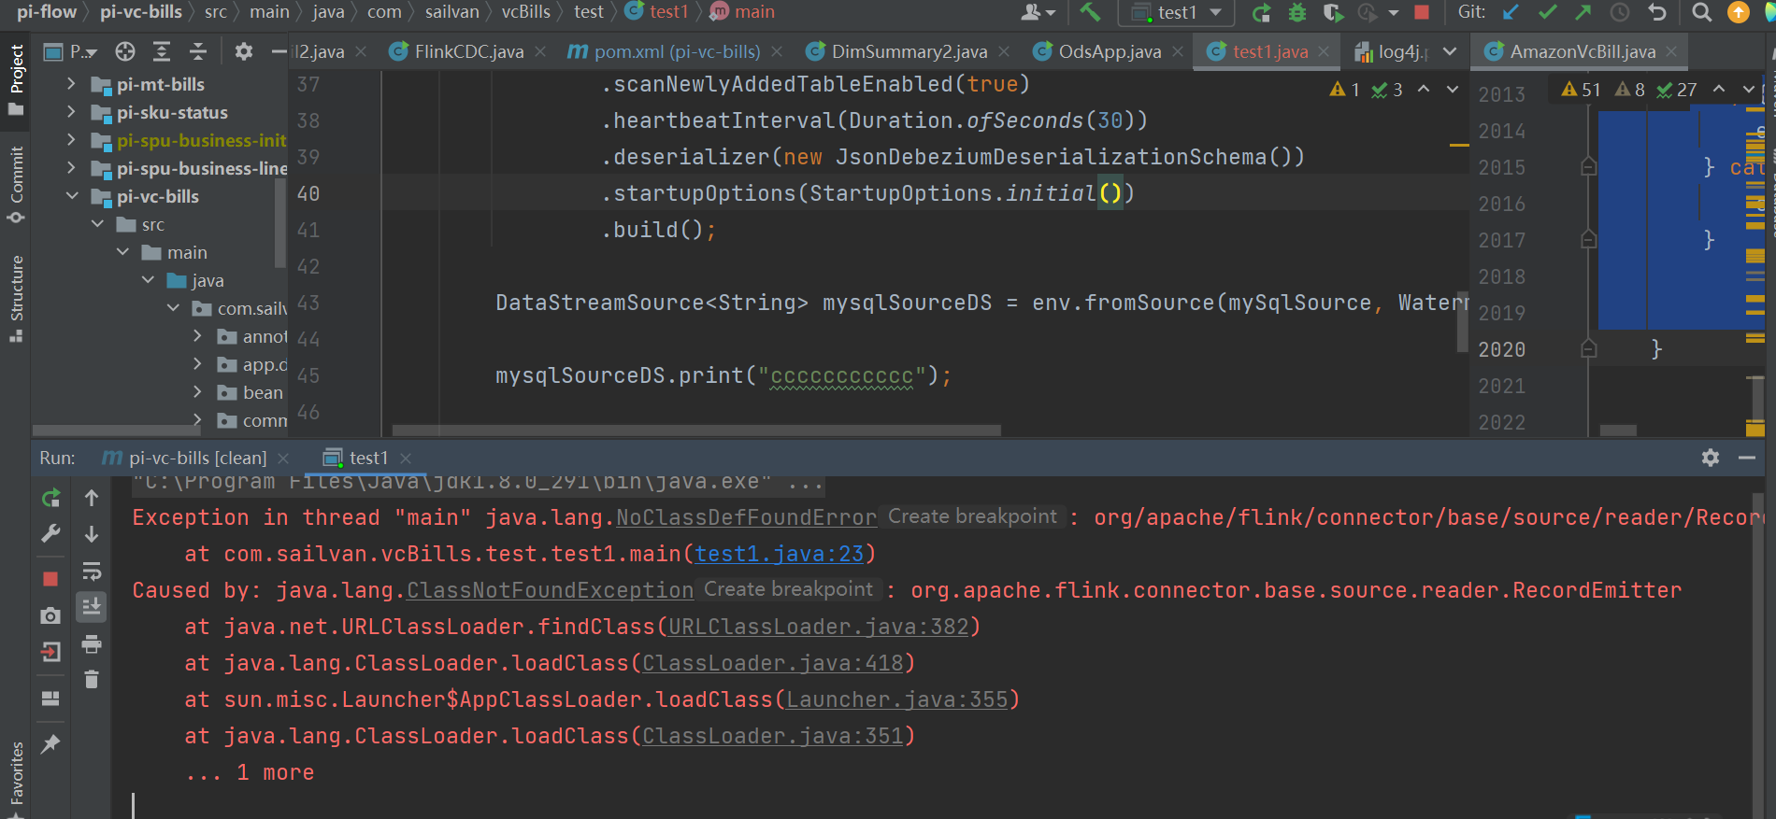The height and width of the screenshot is (819, 1776).
Task: Click the test1.java editor vertical scrollbar
Action: (x=1462, y=319)
